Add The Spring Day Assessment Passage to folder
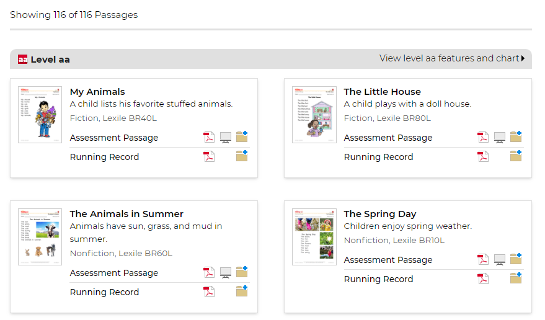545x320 pixels. pos(516,259)
